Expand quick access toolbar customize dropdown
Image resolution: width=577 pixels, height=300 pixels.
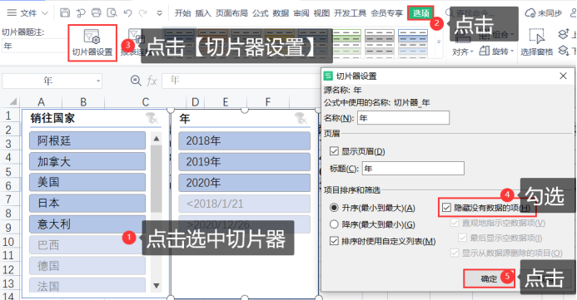[159, 13]
